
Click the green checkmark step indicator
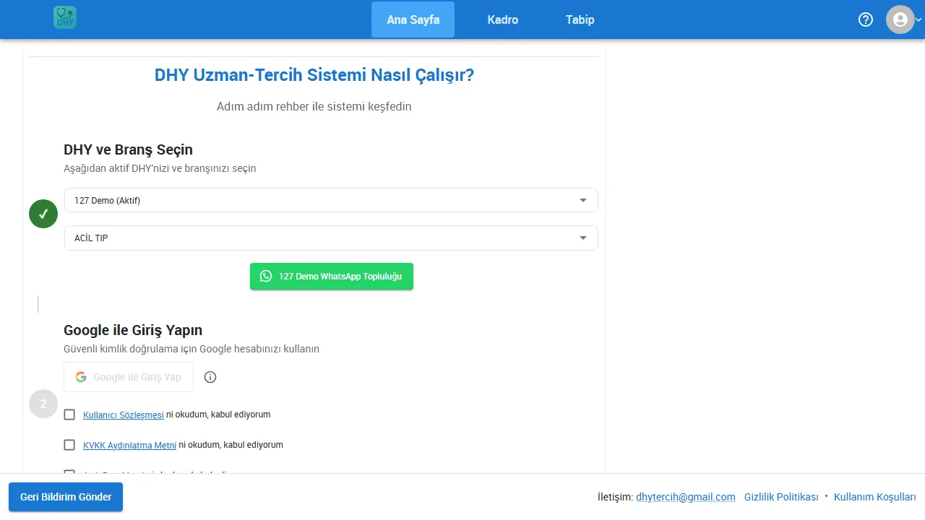click(x=43, y=214)
